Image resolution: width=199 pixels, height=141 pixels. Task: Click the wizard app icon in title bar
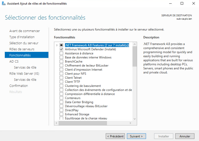click(4, 3)
